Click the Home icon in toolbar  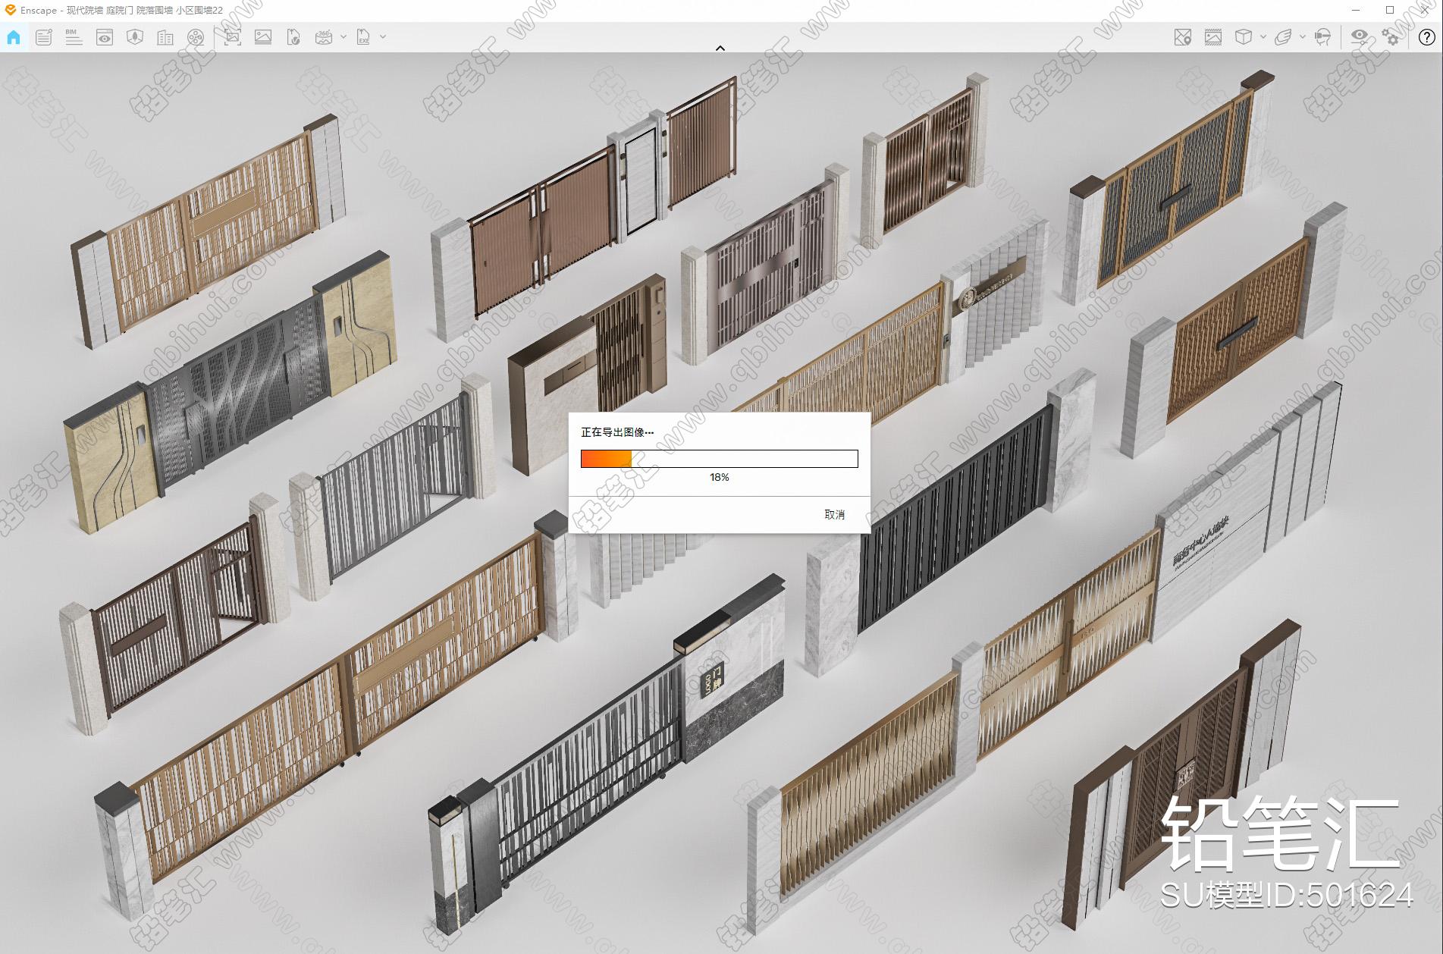pyautogui.click(x=14, y=36)
